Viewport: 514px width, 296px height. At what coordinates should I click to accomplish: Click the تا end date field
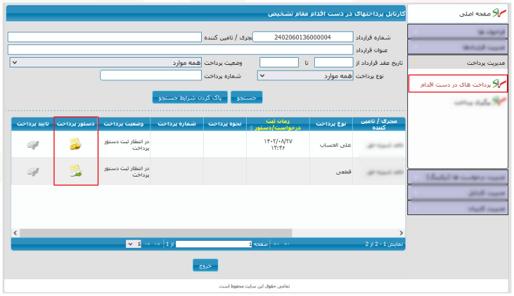click(x=279, y=62)
